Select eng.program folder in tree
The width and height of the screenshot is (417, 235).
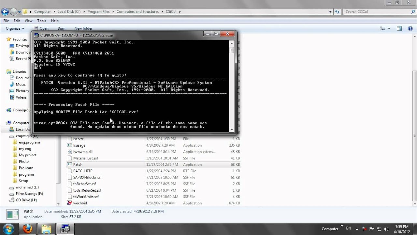29,142
